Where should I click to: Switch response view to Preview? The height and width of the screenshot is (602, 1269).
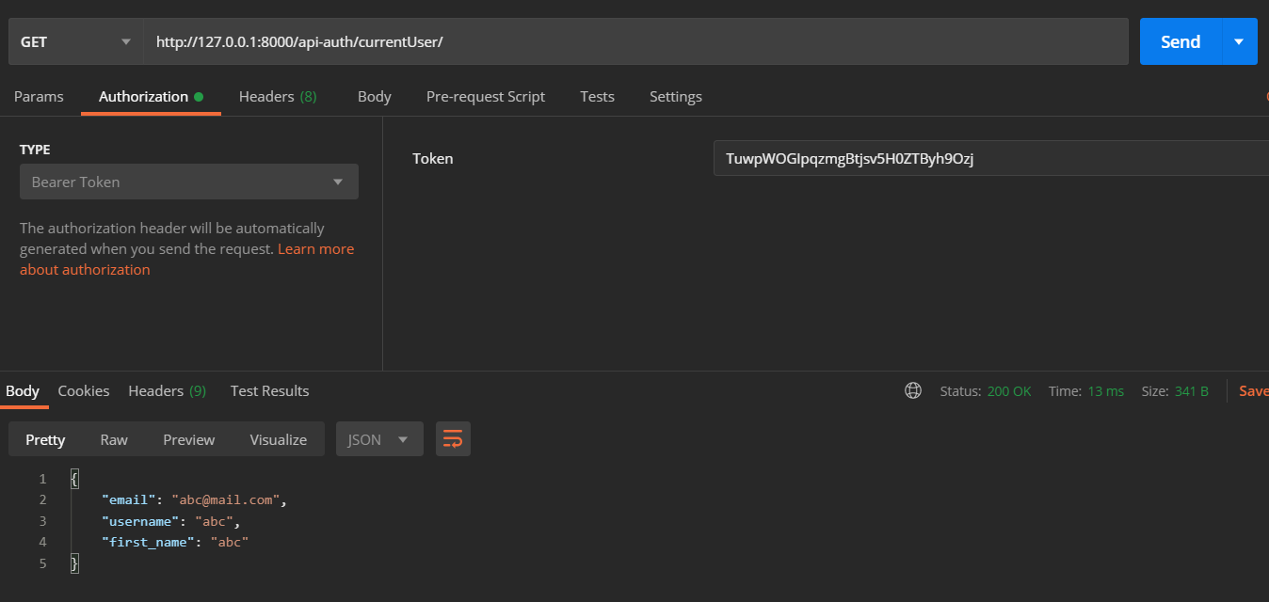pos(188,439)
